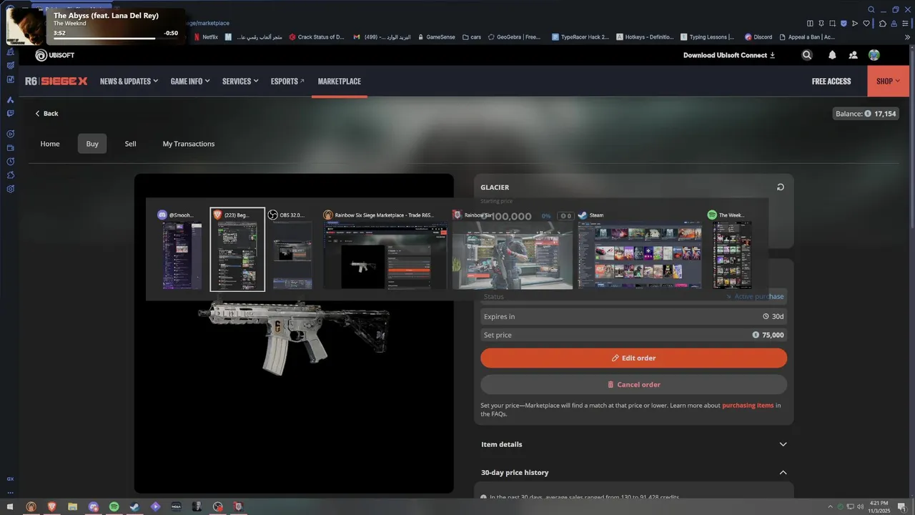Click the browser search tabs magnifier
This screenshot has height=515, width=915.
pyautogui.click(x=871, y=9)
